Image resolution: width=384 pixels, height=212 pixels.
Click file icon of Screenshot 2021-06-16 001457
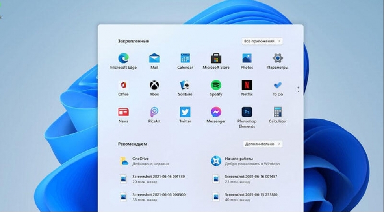click(216, 179)
